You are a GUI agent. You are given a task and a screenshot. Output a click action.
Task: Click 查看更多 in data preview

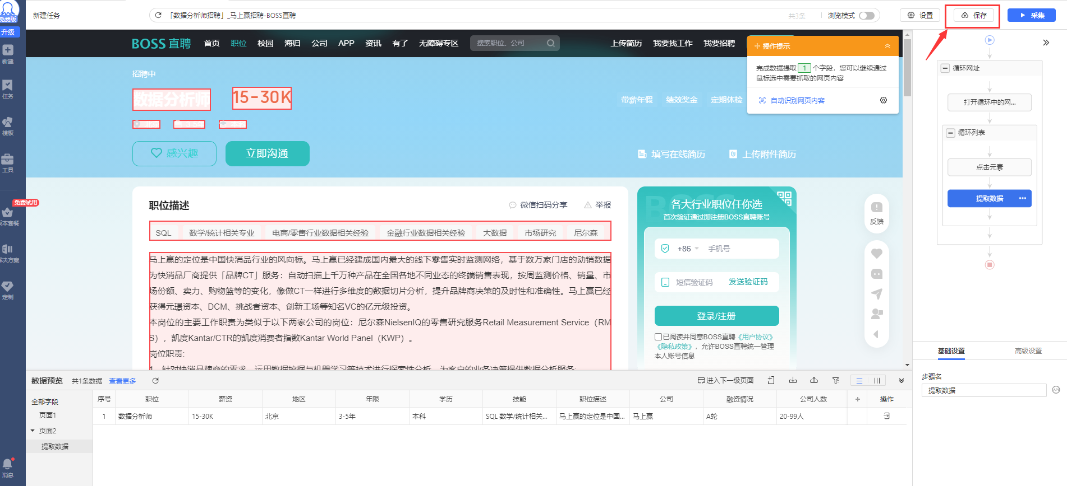tap(122, 381)
